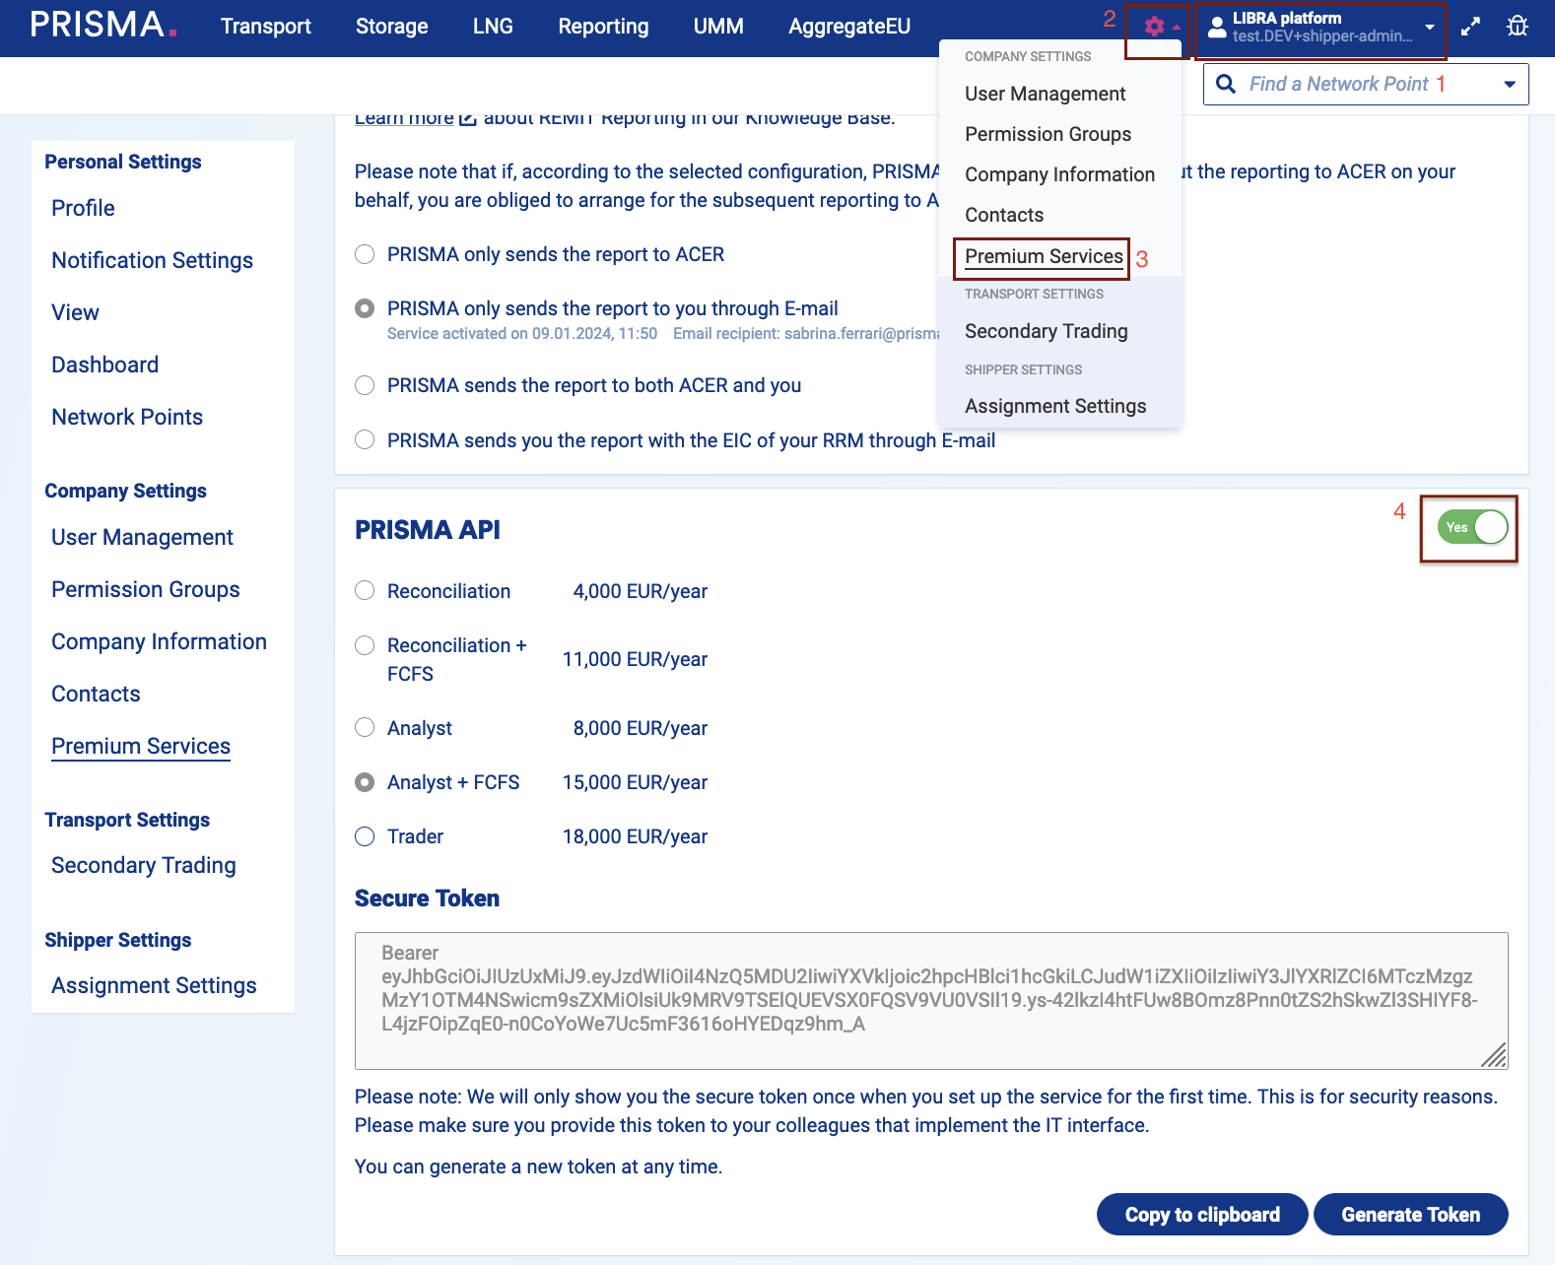This screenshot has width=1555, height=1265.
Task: Select PRISMA only sends the report to ACER
Action: tap(365, 254)
